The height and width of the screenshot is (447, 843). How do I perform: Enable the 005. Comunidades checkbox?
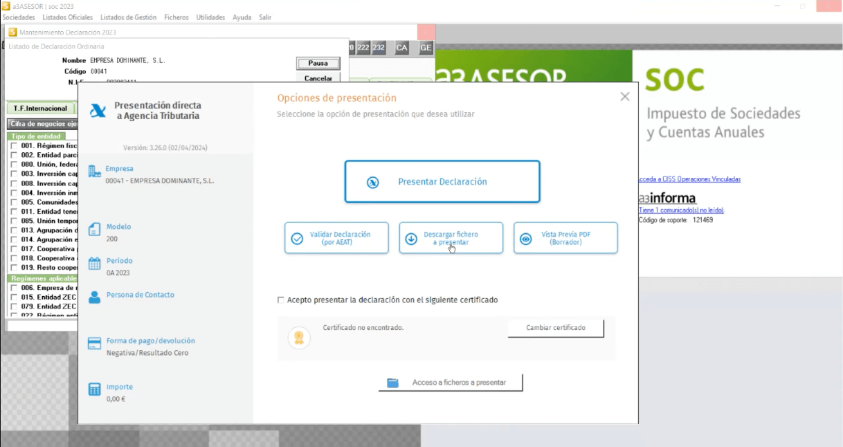tap(14, 202)
